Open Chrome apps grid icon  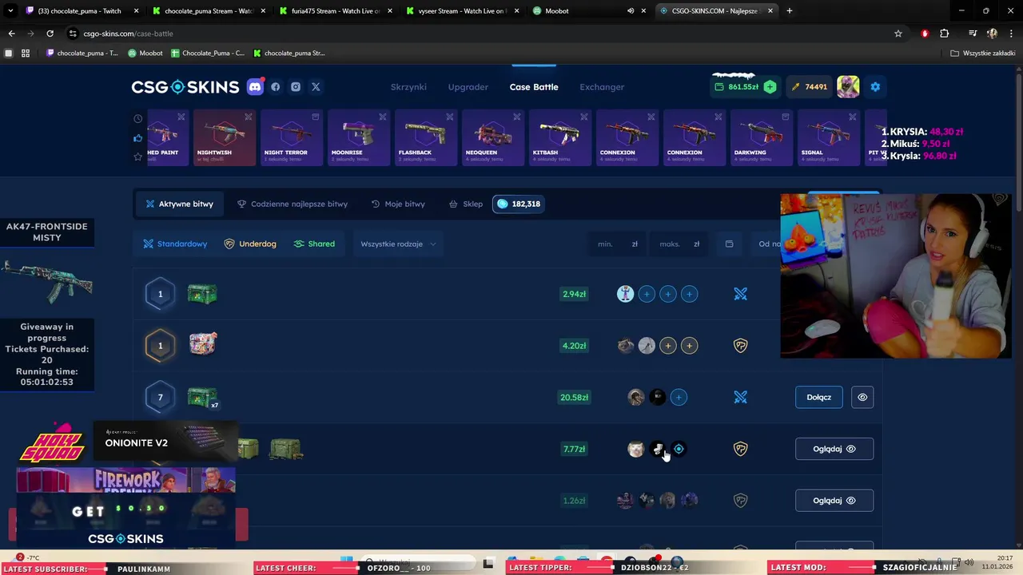point(26,54)
